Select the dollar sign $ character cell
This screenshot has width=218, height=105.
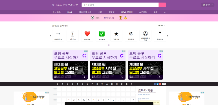tap(79, 100)
